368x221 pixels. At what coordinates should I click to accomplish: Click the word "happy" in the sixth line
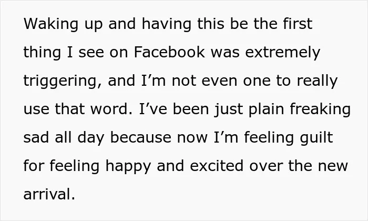pyautogui.click(x=128, y=166)
